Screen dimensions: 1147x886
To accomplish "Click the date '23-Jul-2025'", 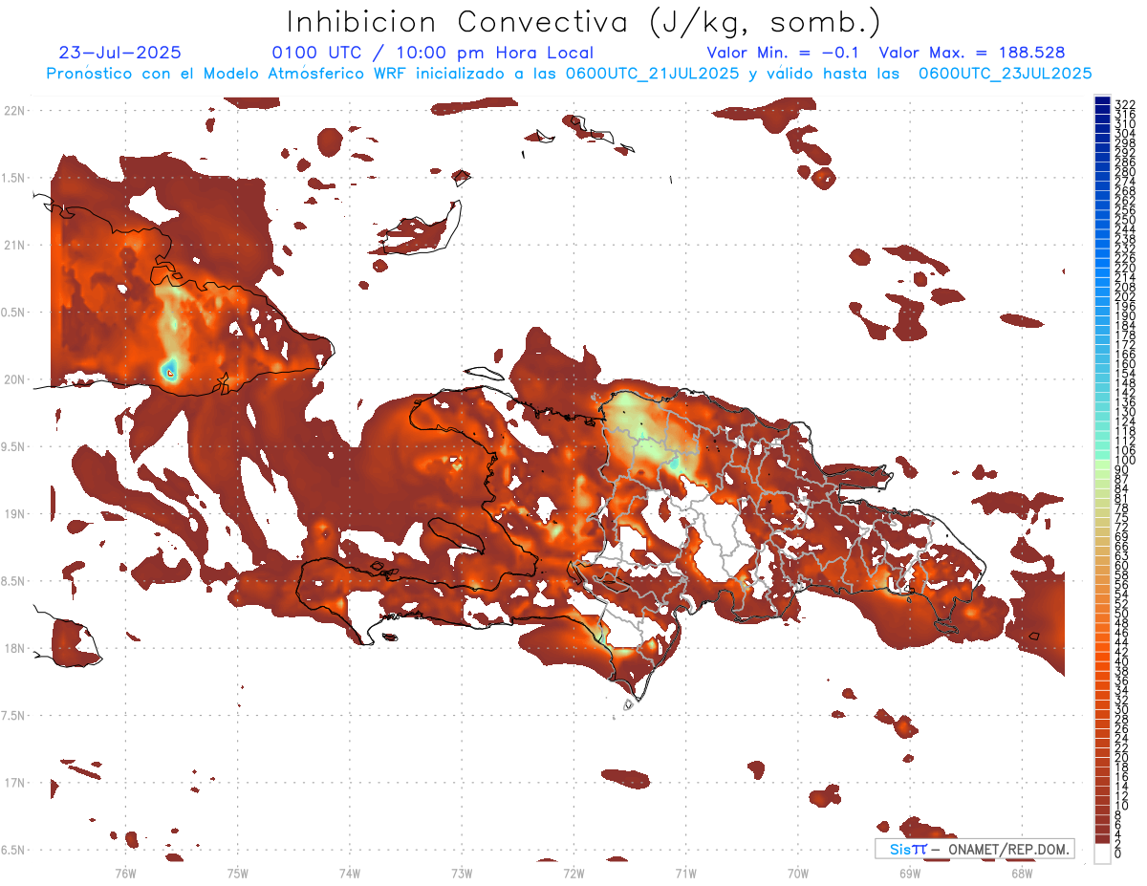I will pyautogui.click(x=119, y=53).
